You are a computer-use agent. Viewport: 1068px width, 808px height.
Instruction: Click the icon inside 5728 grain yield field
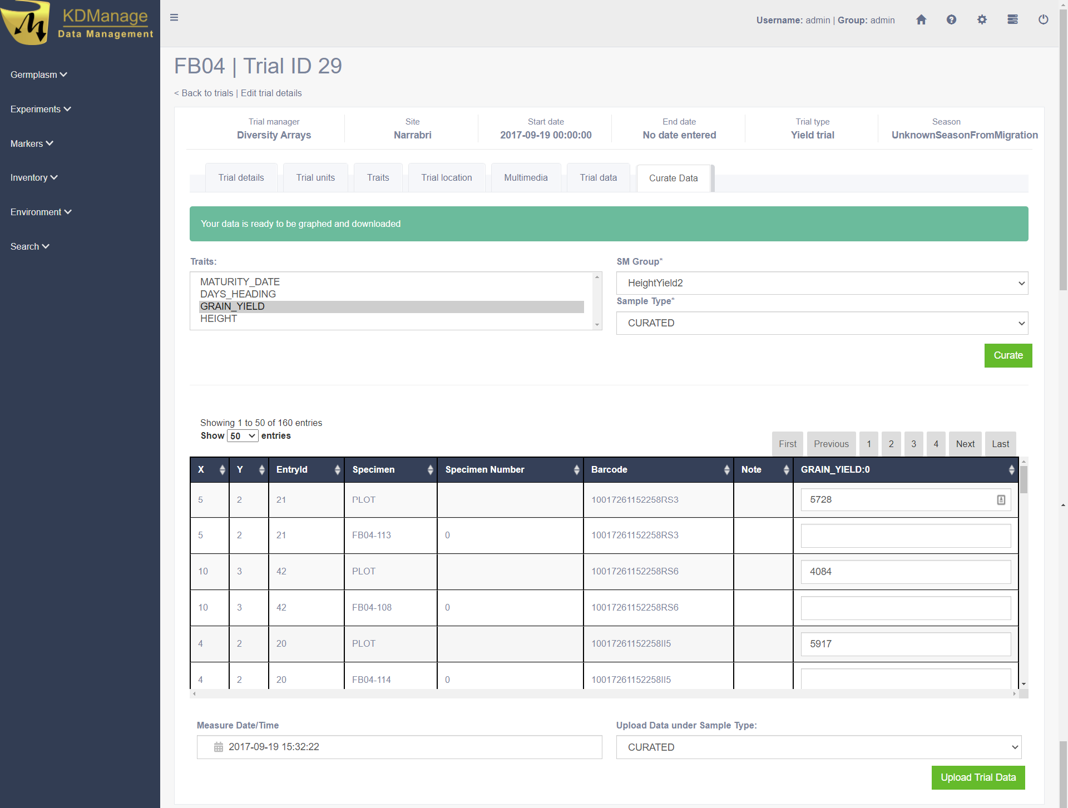(x=1001, y=500)
